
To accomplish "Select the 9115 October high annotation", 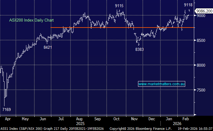I will 119,6.
